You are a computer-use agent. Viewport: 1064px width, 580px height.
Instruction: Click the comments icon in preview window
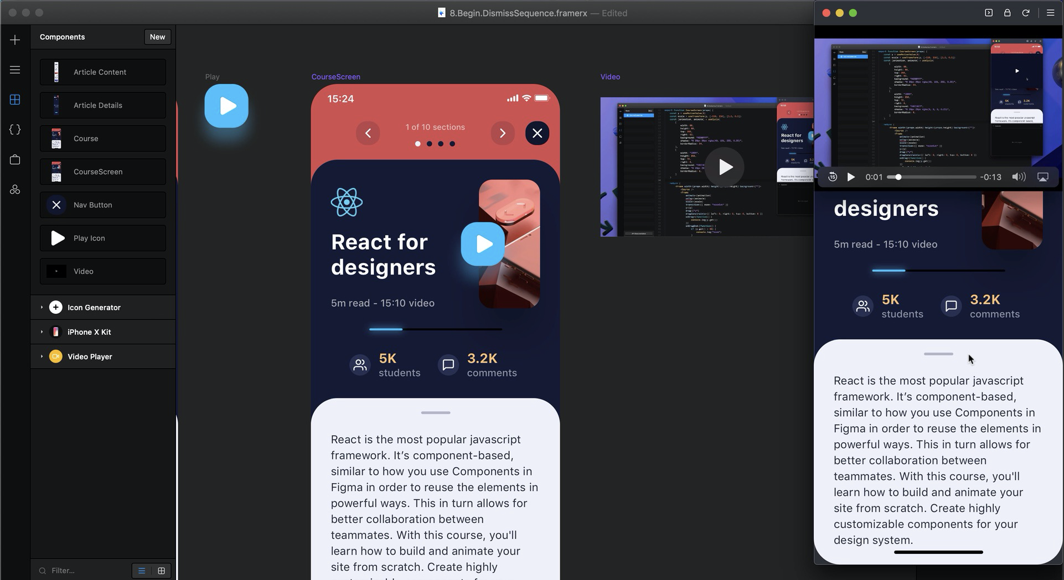pos(951,306)
